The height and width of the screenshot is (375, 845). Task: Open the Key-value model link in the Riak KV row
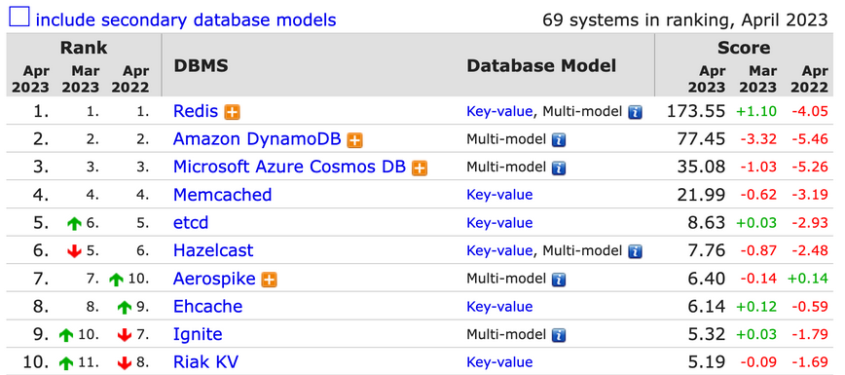(499, 362)
